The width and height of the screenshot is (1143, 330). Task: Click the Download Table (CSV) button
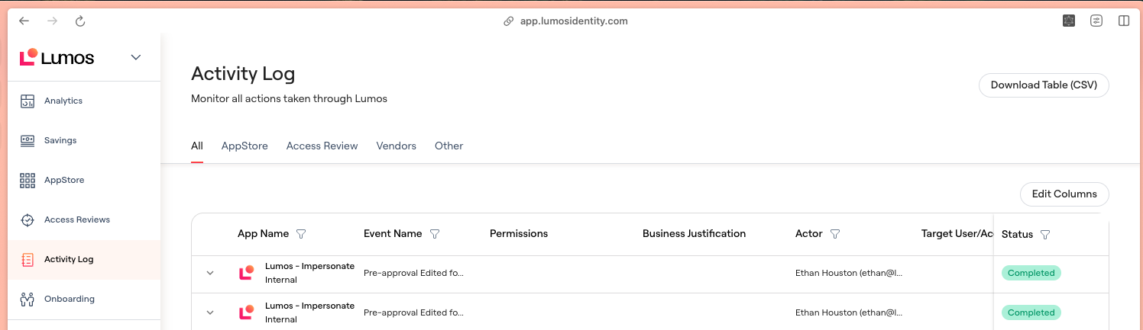click(x=1043, y=85)
